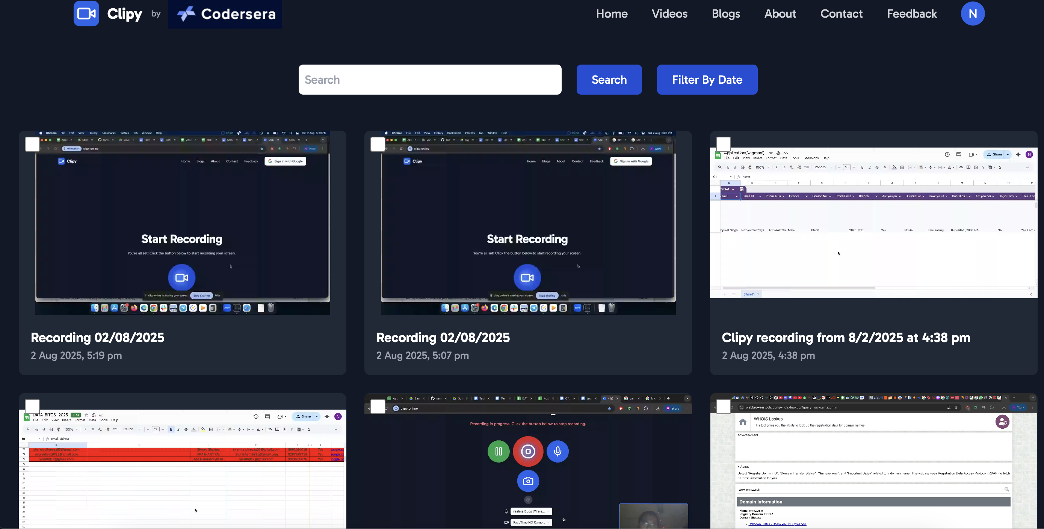Focus the Search text field
Viewport: 1044px width, 529px height.
(430, 80)
